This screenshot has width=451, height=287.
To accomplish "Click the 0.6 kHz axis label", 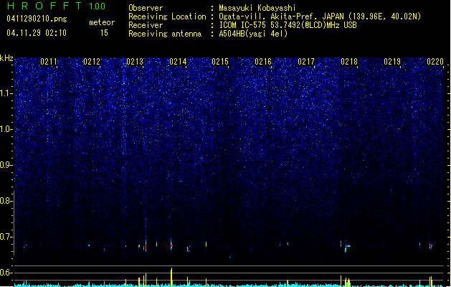I will [x=6, y=273].
